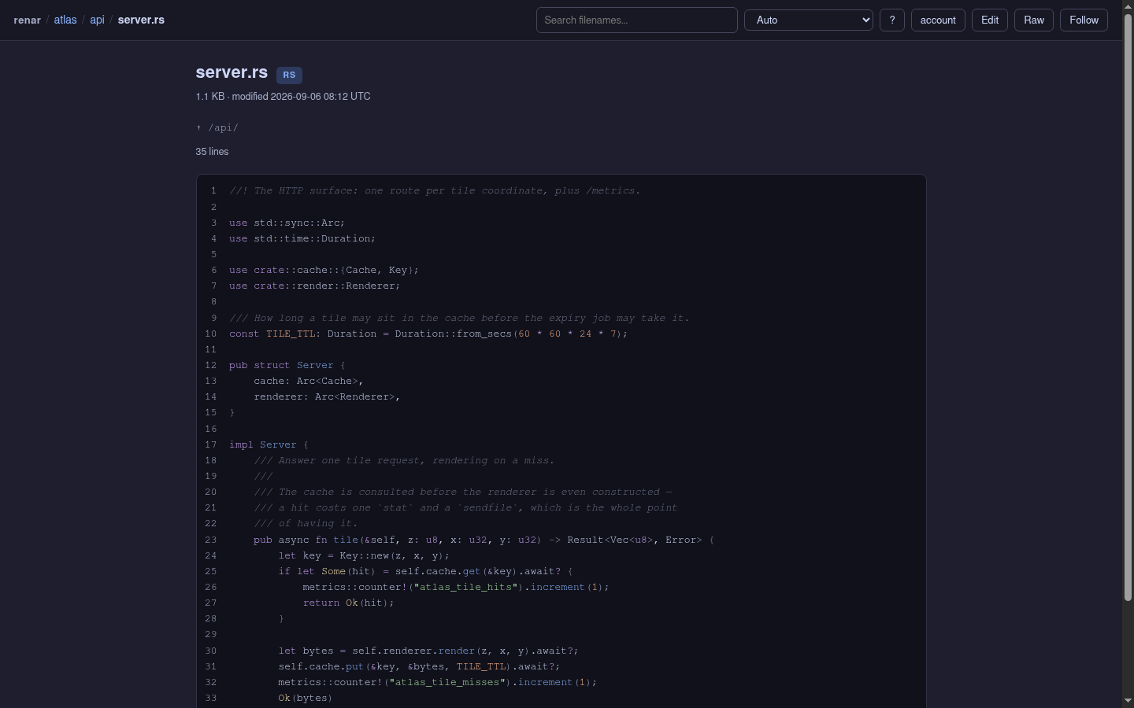Select line number 10
1134x708 pixels.
click(210, 334)
